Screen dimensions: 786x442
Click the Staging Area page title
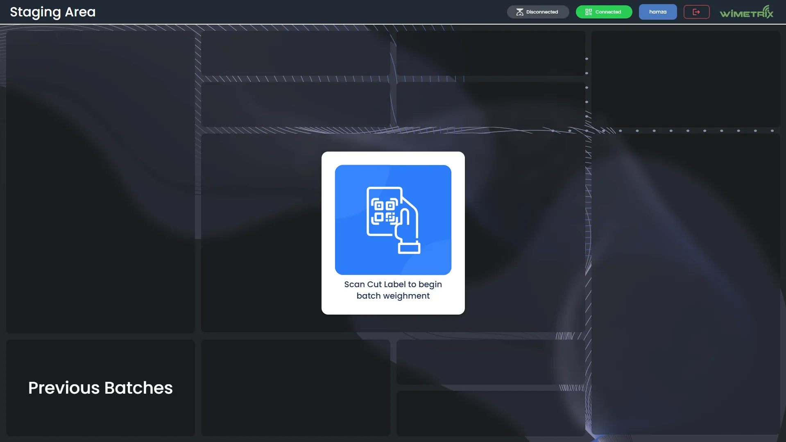pyautogui.click(x=52, y=12)
